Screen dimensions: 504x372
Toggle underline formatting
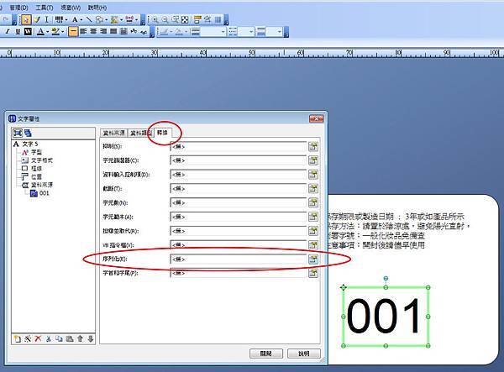click(x=18, y=31)
